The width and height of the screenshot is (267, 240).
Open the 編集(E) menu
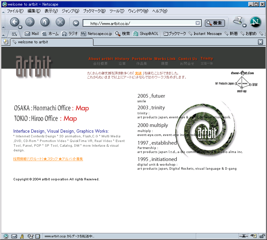pos(34,11)
